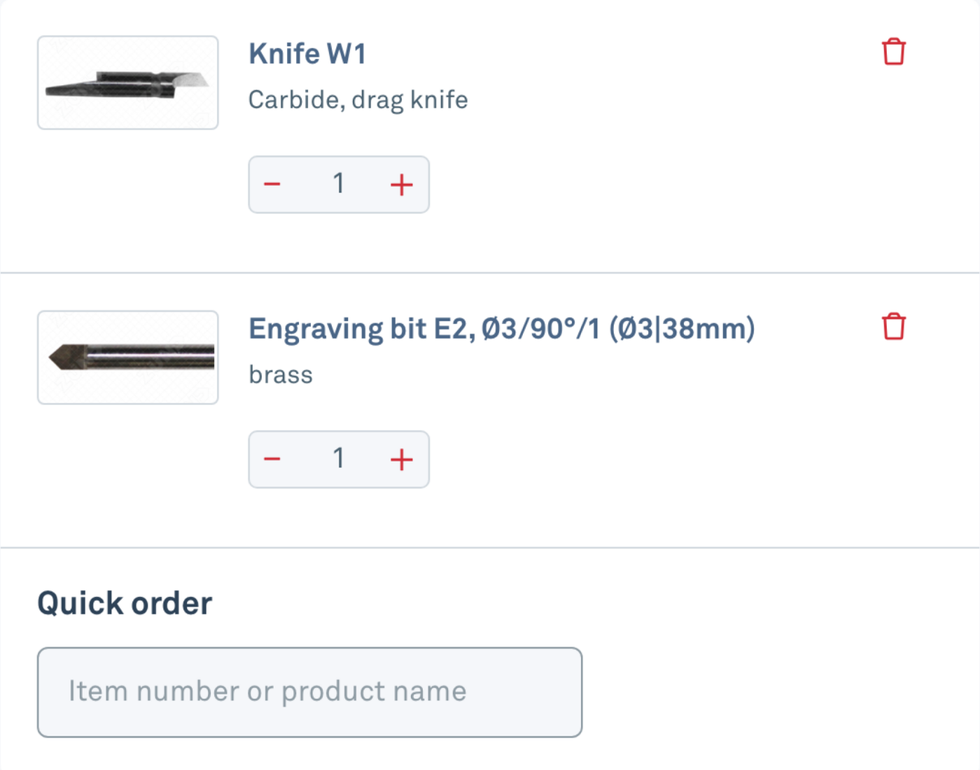Delete Knife W1 using the trash icon
This screenshot has width=980, height=770.
click(892, 50)
